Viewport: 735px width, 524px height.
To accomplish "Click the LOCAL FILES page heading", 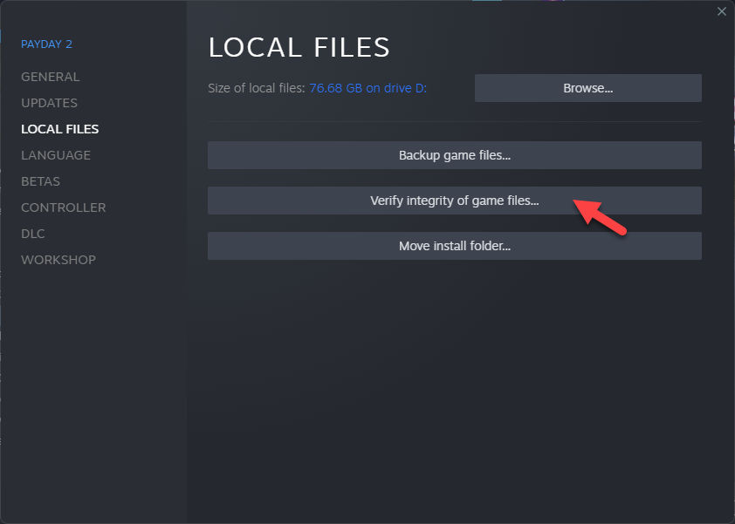I will 299,47.
